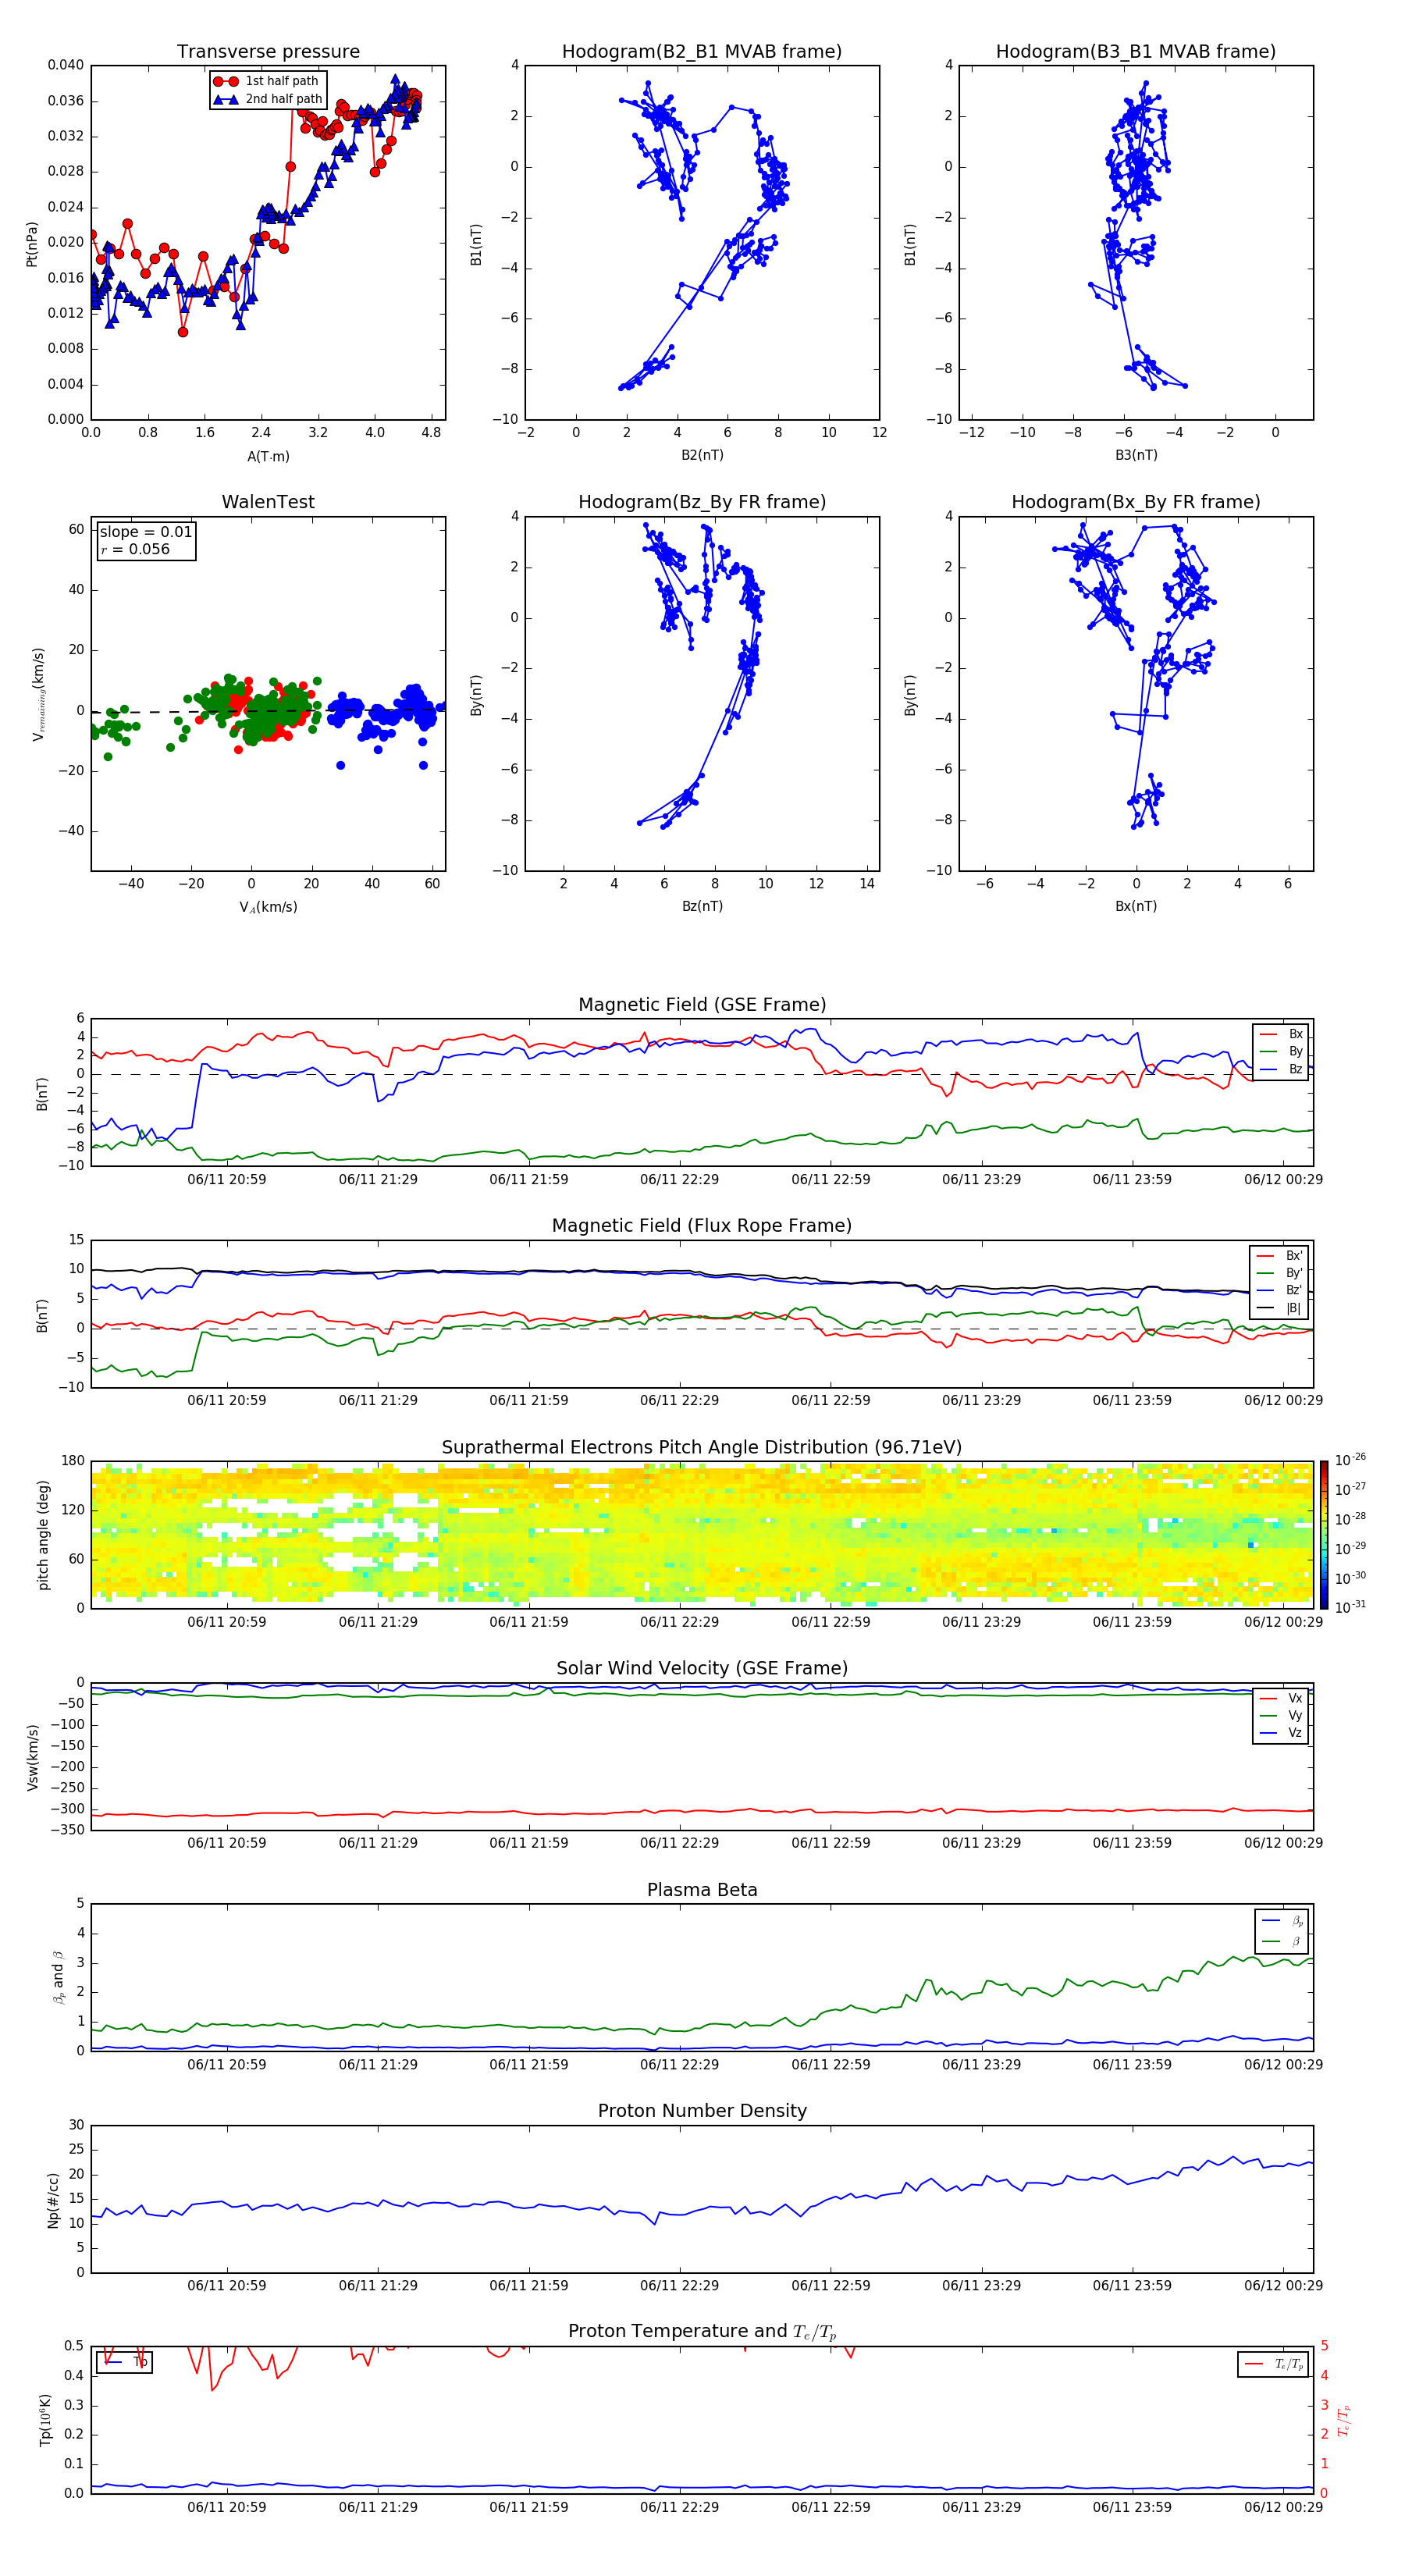Click the 'Magnetic Field (GSE Frame)' title

702,1005
